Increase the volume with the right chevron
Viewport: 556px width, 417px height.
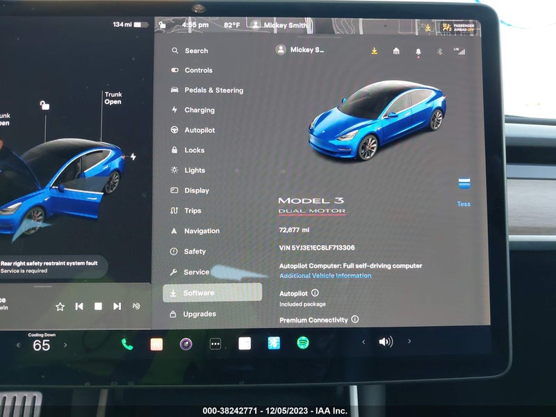coord(409,341)
